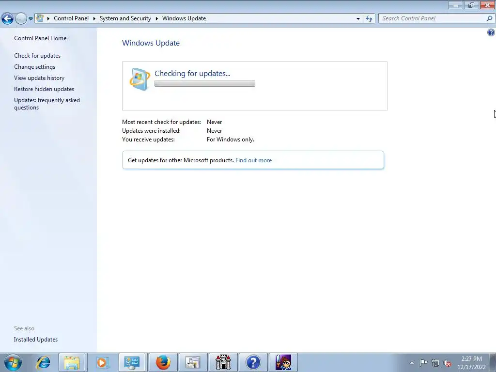Screen dimensions: 496x372
Task: Open the recent pages dropdown arrow
Action: coord(31,19)
